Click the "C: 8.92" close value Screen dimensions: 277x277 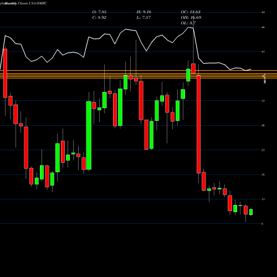(99, 18)
